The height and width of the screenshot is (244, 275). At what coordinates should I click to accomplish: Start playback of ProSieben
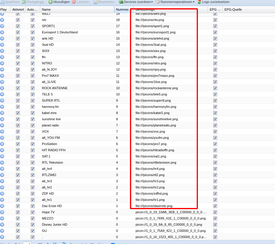pyautogui.click(x=2, y=144)
